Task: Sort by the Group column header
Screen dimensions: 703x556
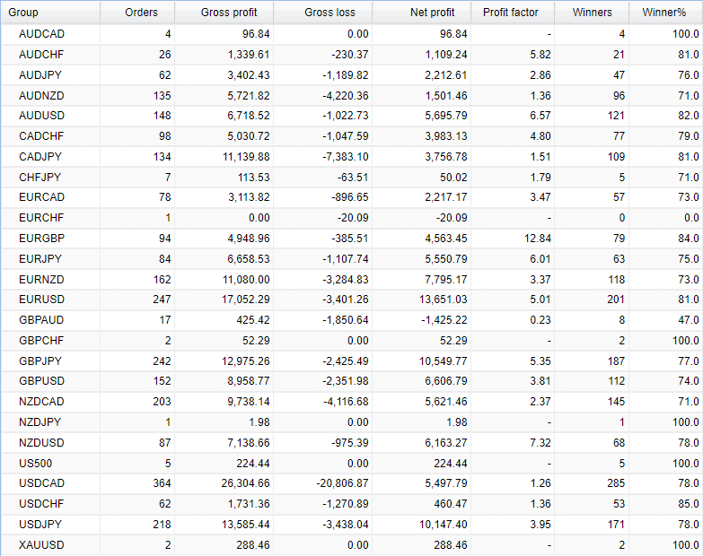Action: click(x=50, y=12)
